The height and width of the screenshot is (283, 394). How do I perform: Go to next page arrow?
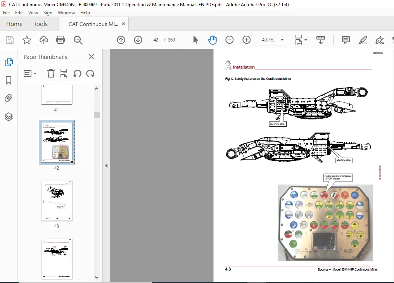pos(138,40)
